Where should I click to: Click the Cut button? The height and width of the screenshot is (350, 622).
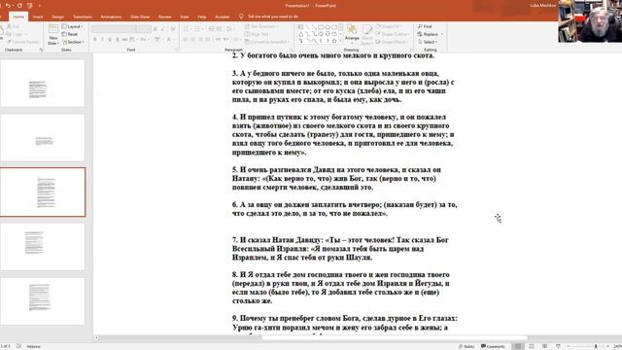click(13, 26)
